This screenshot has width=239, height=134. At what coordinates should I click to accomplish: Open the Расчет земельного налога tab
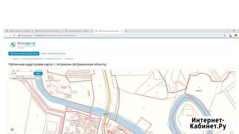coord(53,54)
